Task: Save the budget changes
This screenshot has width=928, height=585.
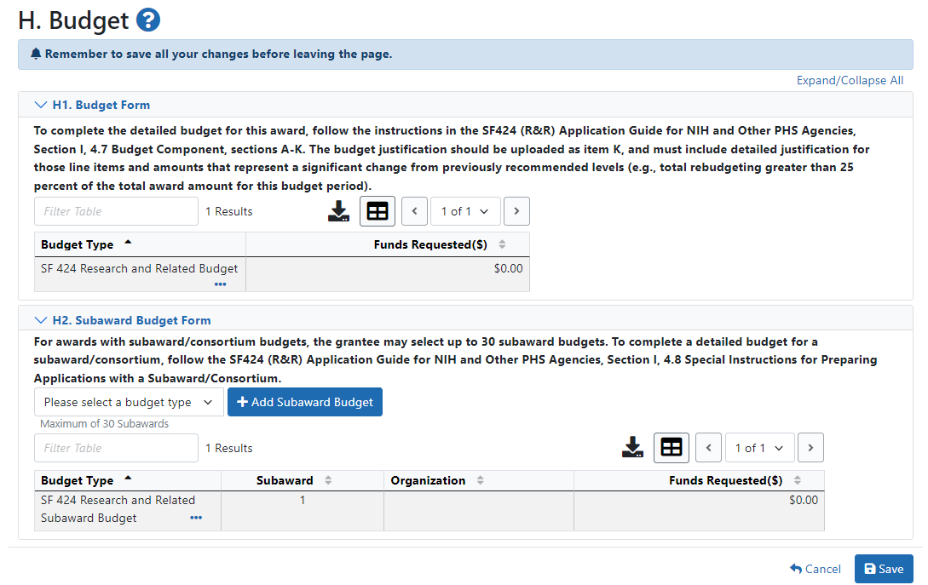Action: [x=883, y=569]
